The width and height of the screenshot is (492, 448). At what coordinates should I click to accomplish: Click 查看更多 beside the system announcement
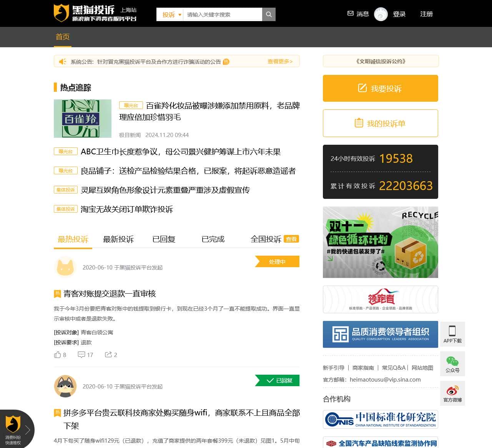tap(280, 61)
